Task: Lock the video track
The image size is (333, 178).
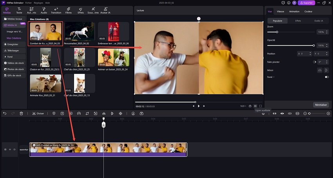Action: pyautogui.click(x=5, y=149)
